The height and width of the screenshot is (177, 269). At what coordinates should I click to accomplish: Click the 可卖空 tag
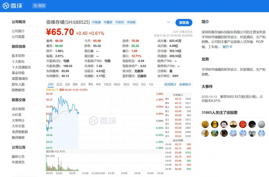pos(119,22)
